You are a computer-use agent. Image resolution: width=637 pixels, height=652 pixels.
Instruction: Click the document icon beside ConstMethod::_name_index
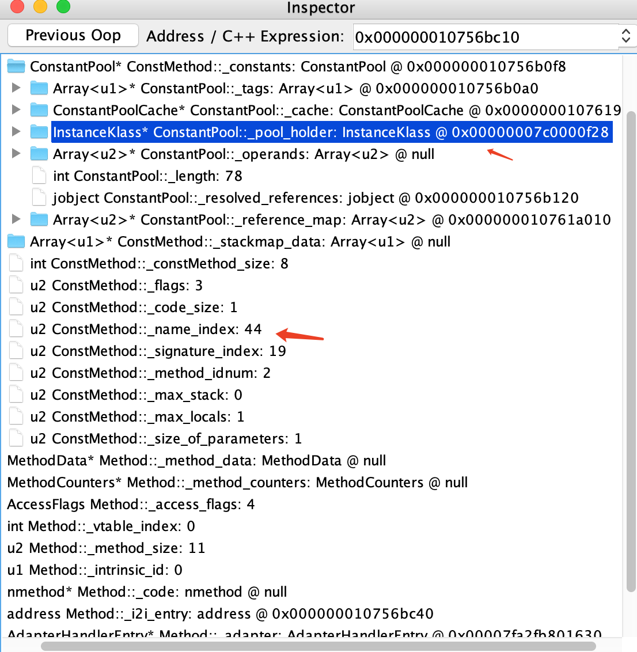tap(16, 328)
